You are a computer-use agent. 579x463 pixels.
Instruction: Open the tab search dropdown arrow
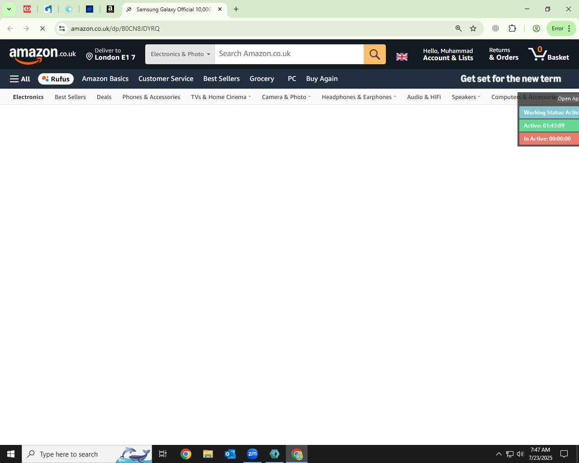click(9, 9)
